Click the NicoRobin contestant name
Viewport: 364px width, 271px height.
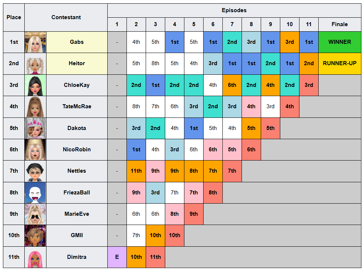(77, 149)
